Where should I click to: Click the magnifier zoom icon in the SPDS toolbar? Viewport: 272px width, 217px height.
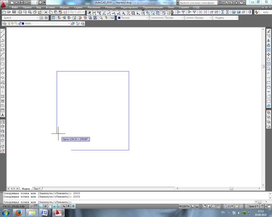101,18
